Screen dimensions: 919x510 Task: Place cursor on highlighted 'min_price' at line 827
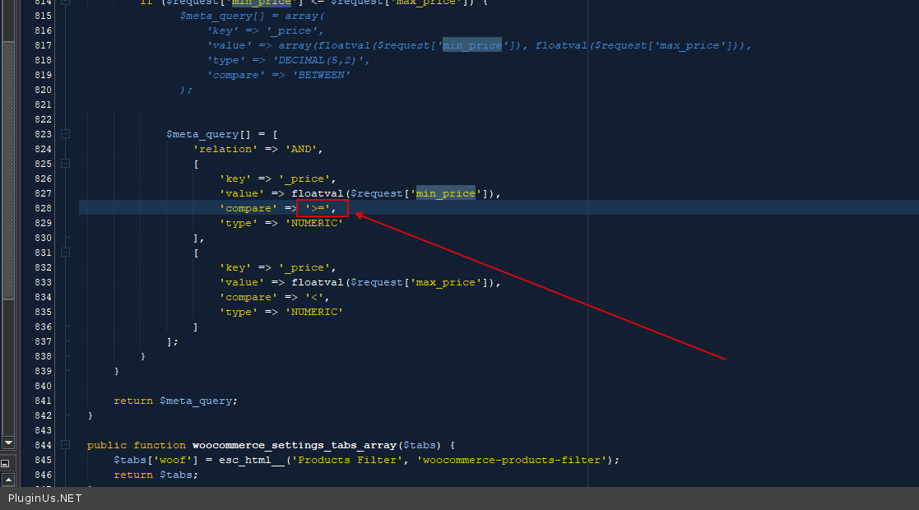pos(445,193)
